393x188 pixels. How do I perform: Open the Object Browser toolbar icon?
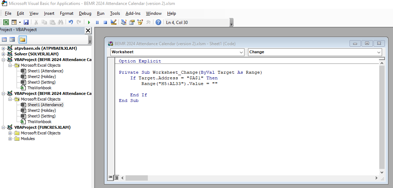click(140, 22)
